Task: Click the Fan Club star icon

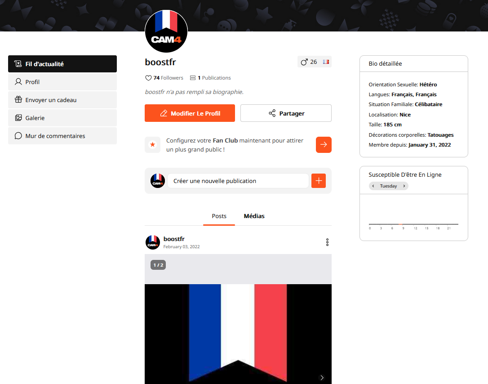Action: tap(152, 144)
